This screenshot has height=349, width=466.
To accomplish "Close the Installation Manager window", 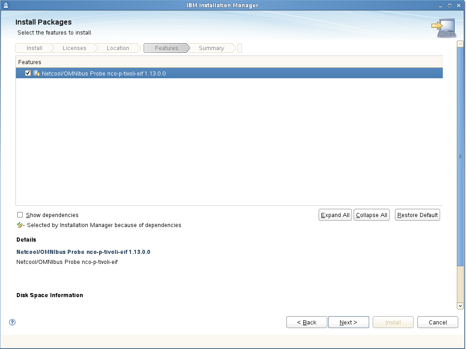I will pos(459,5).
